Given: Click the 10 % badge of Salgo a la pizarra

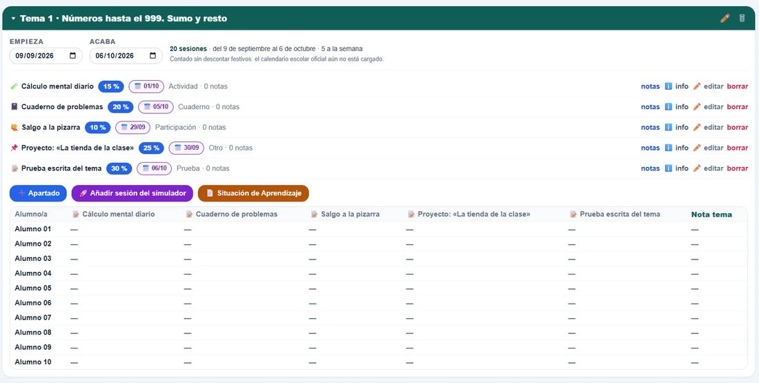Looking at the screenshot, I should click(x=98, y=128).
